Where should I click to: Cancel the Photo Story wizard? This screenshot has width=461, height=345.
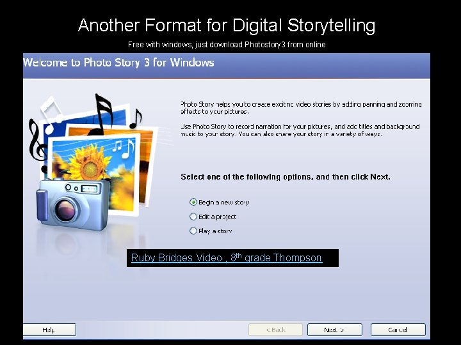click(x=398, y=330)
